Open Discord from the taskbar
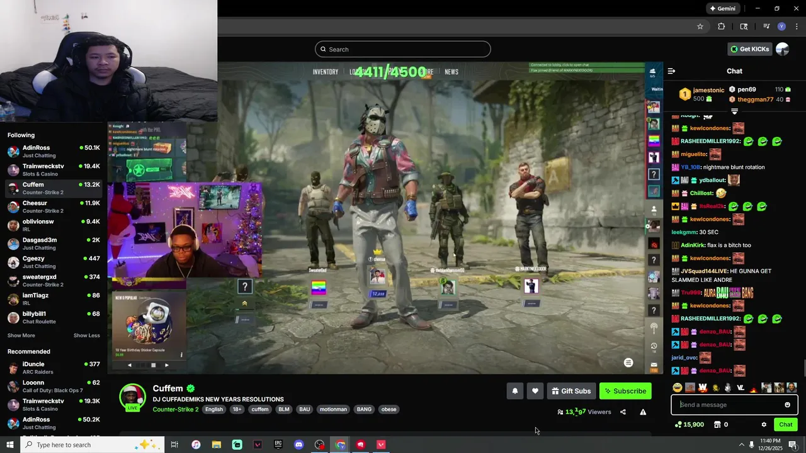This screenshot has width=806, height=453. click(299, 445)
